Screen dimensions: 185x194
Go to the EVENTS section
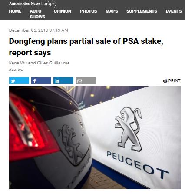(174, 11)
